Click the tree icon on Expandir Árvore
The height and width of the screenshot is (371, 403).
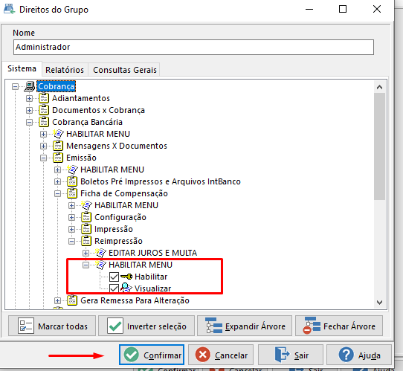click(213, 326)
